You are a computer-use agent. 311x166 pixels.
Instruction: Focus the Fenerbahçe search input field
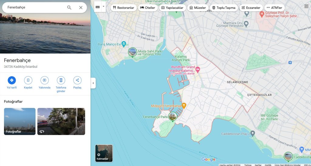click(x=36, y=7)
